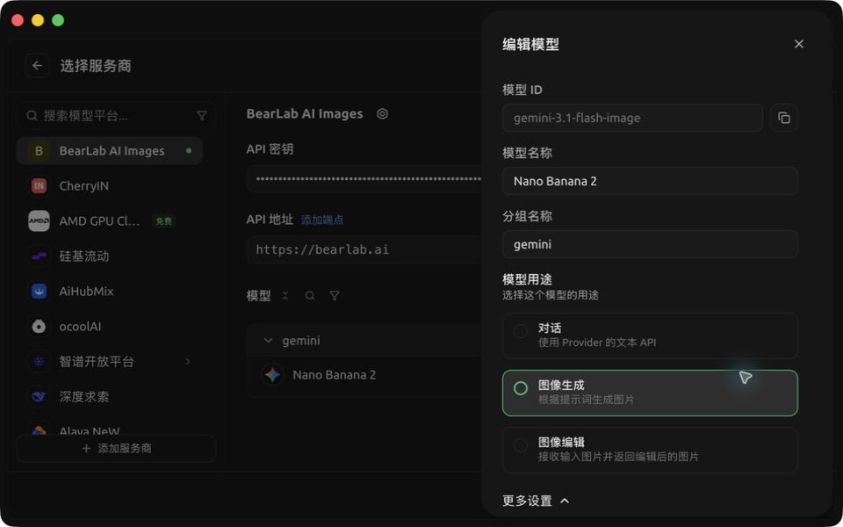
Task: Close the 编辑模型 panel
Action: point(799,44)
